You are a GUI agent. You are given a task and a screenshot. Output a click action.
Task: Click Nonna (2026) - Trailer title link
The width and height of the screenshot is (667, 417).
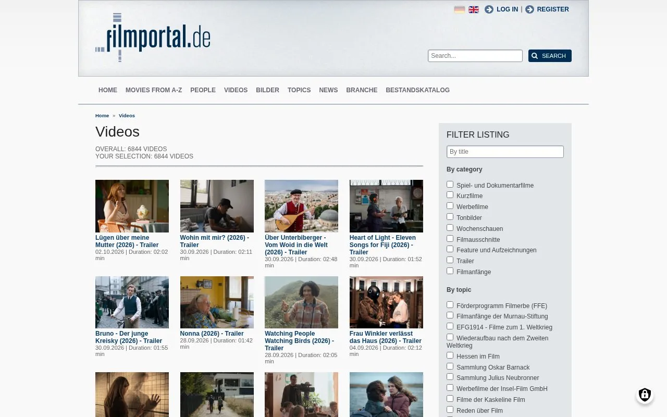(x=212, y=334)
